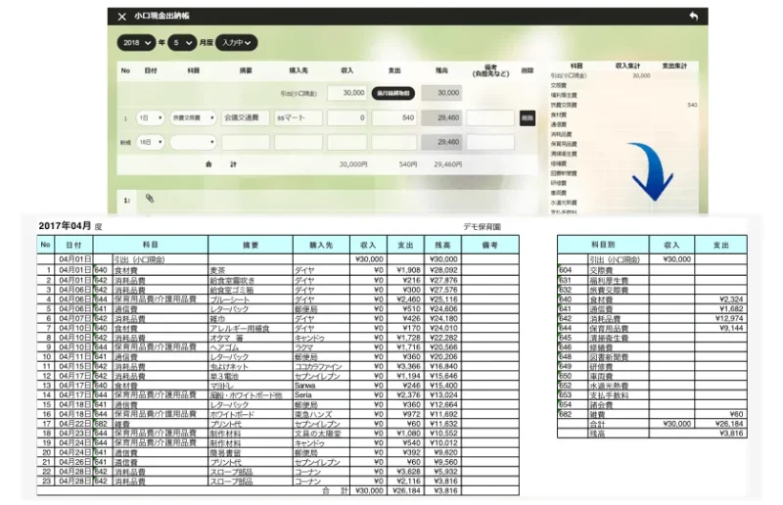Click the empty 摘要 field in new row
Viewport: 783px width, 505px height.
[x=245, y=142]
